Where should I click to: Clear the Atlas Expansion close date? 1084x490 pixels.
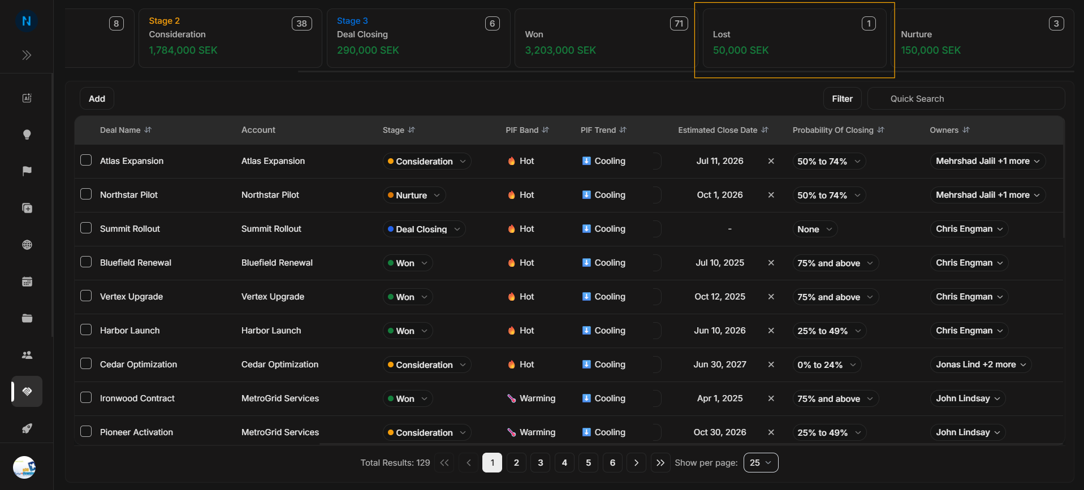(x=771, y=161)
